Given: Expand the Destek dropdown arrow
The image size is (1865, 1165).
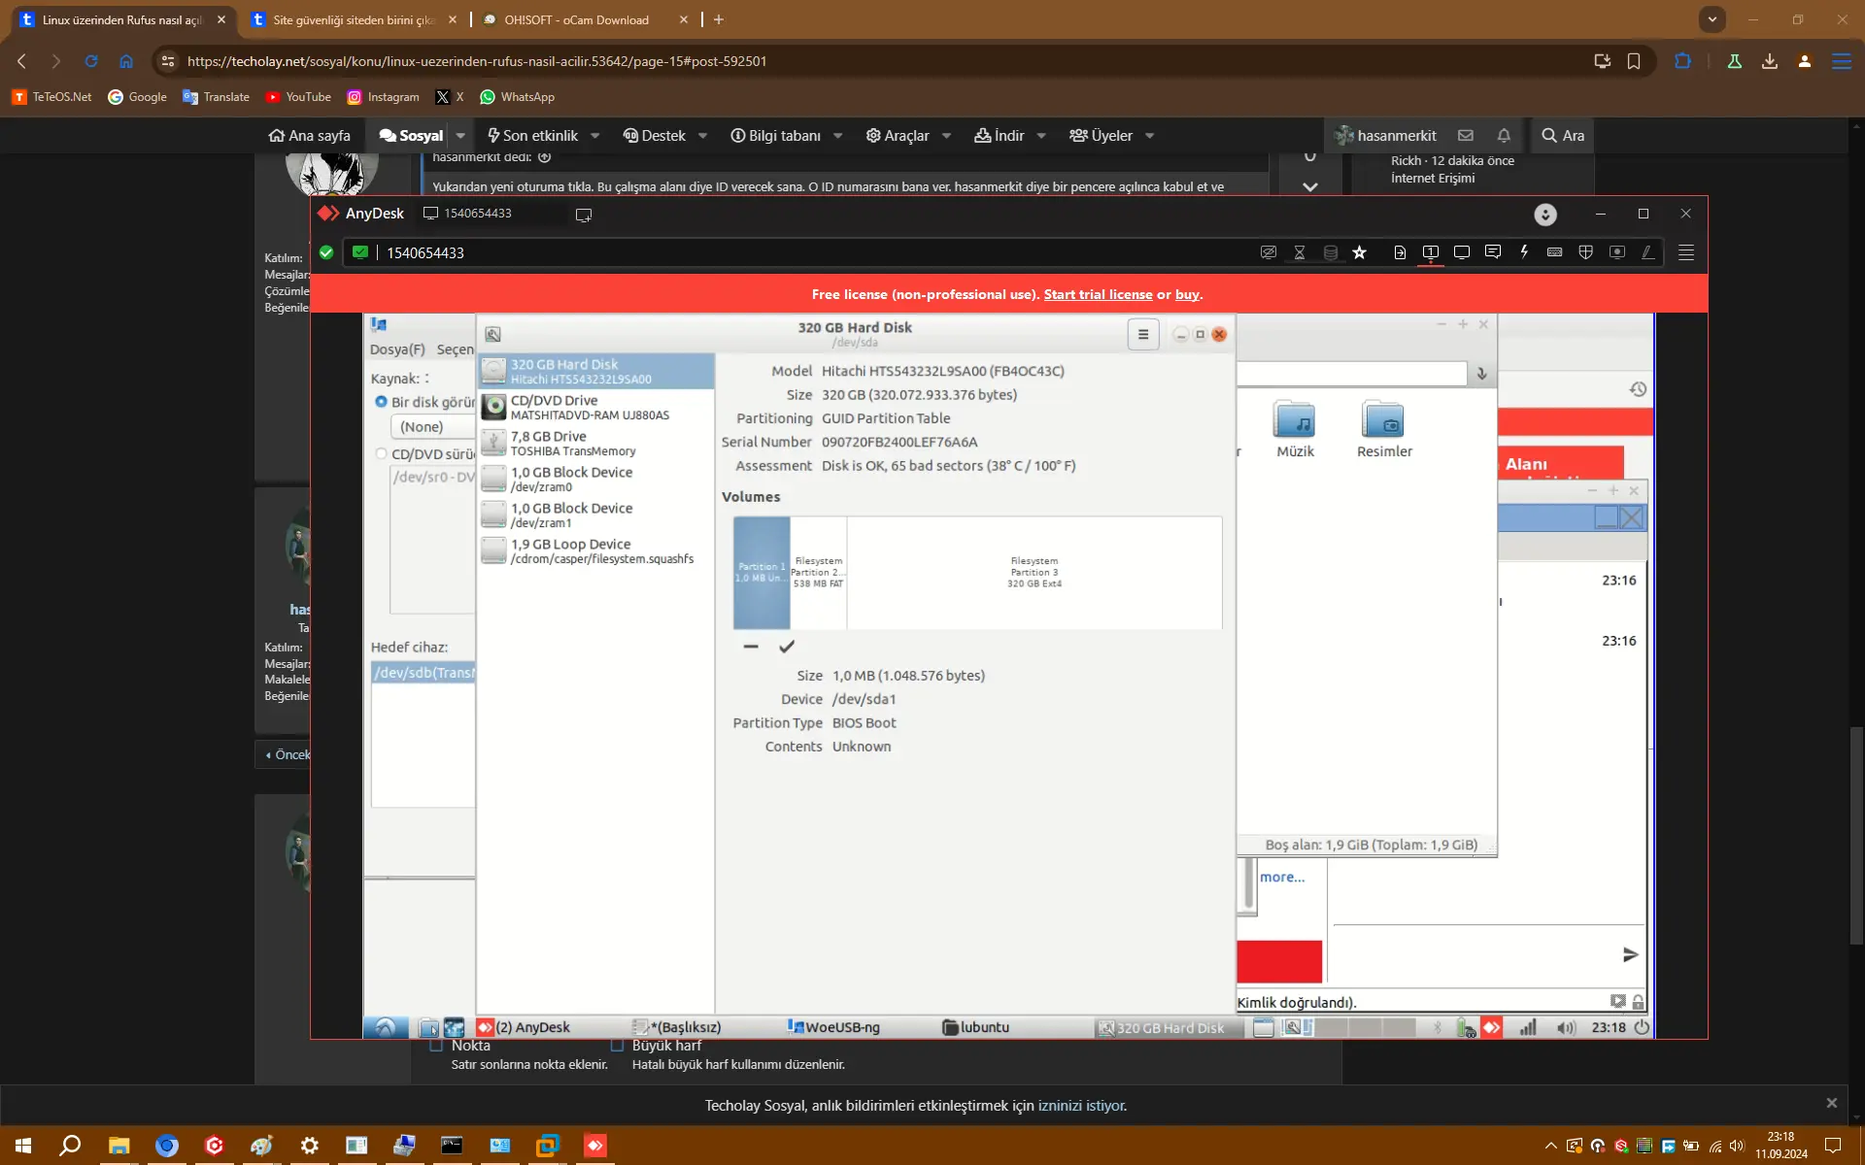Looking at the screenshot, I should coord(702,136).
